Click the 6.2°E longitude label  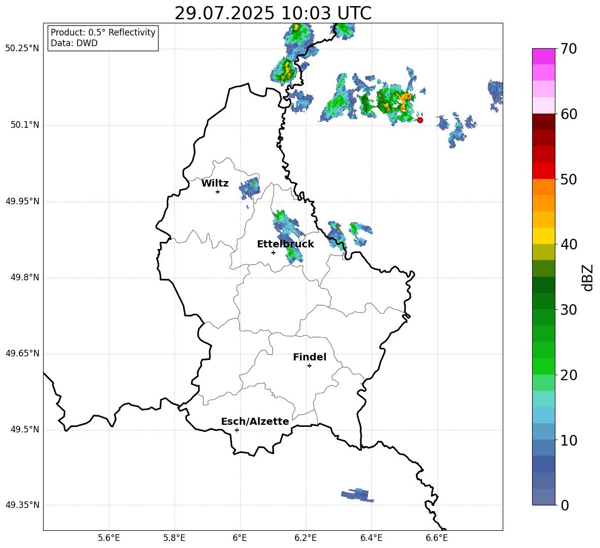click(x=306, y=538)
